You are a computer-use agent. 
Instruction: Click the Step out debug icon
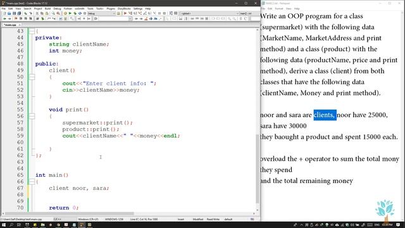pyautogui.click(x=145, y=13)
